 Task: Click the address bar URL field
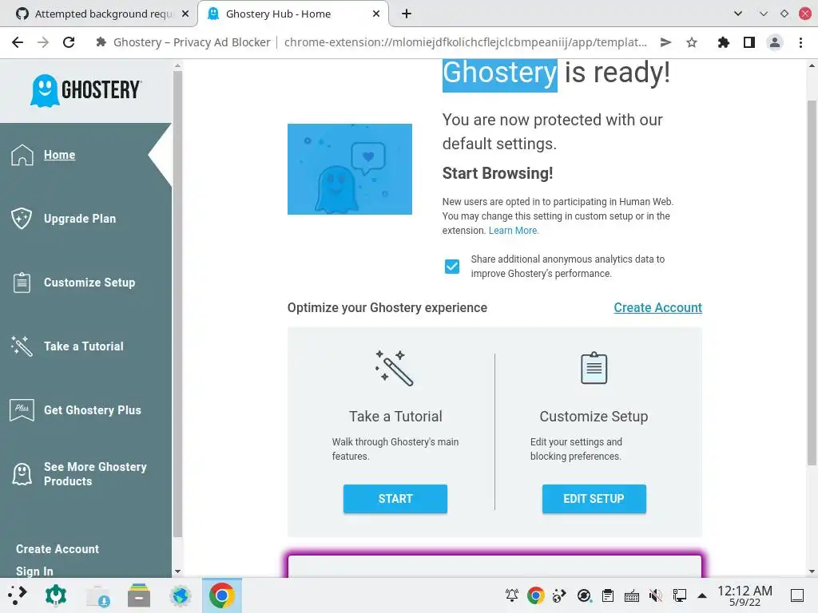pos(466,42)
